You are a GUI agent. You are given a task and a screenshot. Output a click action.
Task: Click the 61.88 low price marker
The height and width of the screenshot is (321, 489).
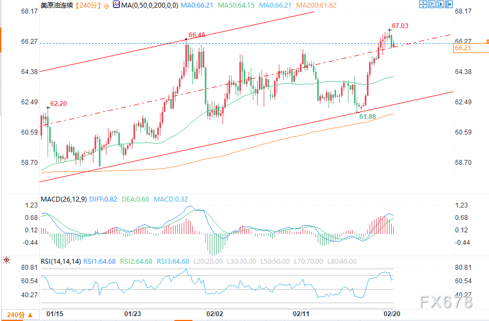tap(367, 117)
